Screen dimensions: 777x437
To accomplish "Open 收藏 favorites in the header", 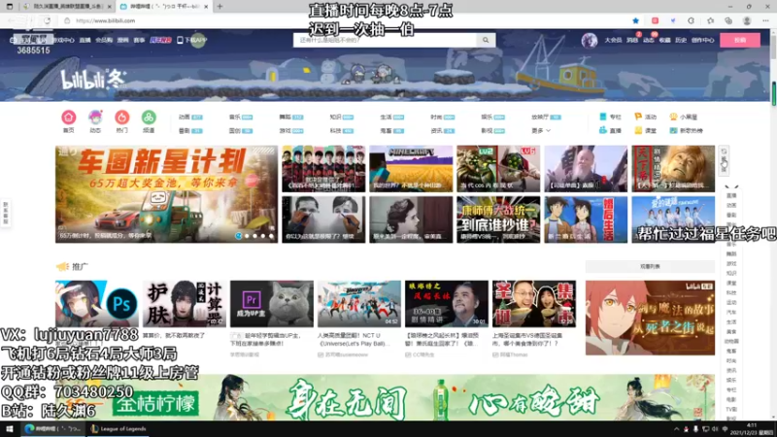I will (664, 40).
